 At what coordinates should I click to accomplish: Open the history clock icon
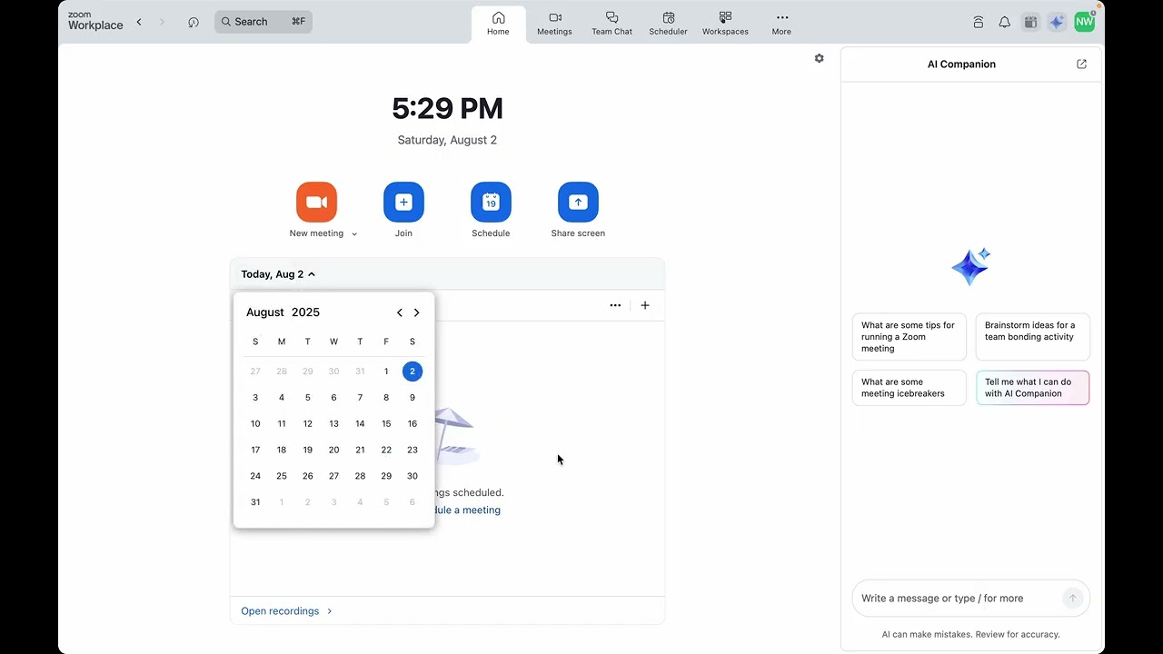click(194, 22)
